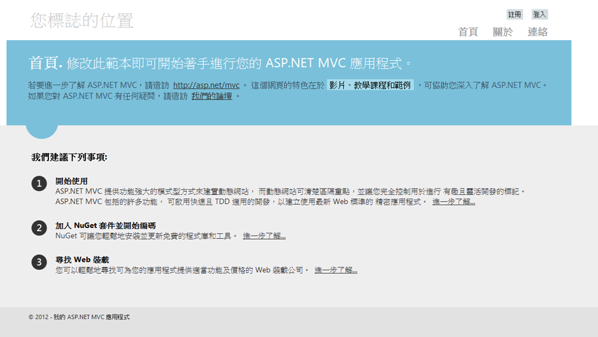Click the 登入 login link
The width and height of the screenshot is (598, 337).
(x=540, y=15)
